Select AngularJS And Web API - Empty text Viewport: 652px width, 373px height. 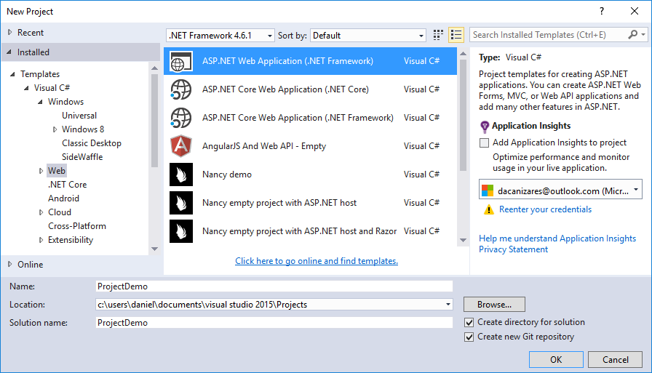click(264, 146)
